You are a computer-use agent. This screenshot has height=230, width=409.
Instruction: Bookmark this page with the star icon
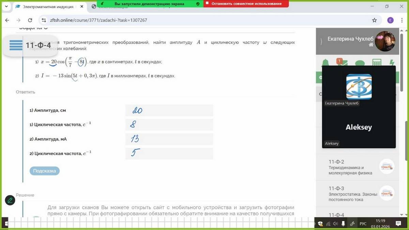point(375,20)
